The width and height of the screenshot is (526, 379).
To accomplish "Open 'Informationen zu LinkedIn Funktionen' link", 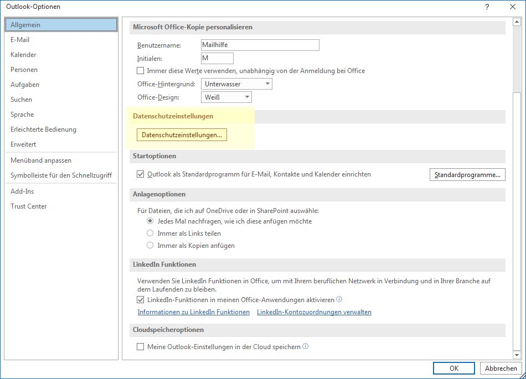I will 194,312.
